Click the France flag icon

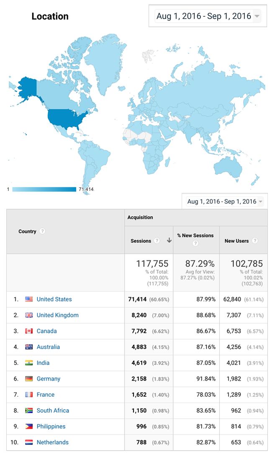coord(29,395)
